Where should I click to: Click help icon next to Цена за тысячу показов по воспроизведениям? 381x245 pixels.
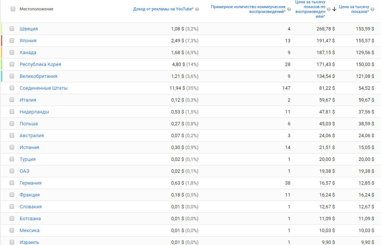pyautogui.click(x=328, y=9)
